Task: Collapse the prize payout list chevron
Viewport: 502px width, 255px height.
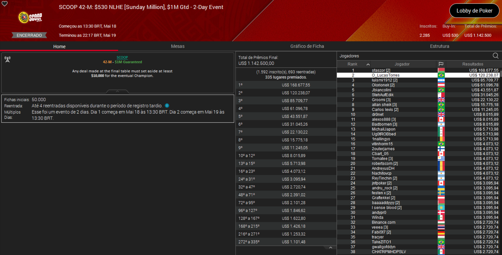Action: tap(331, 248)
